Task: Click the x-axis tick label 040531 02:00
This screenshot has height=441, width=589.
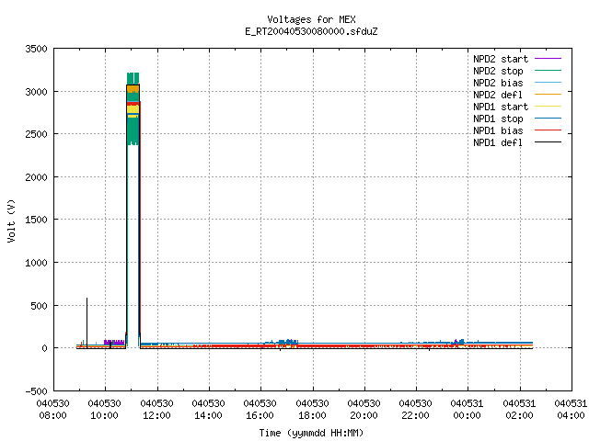Action: (519, 410)
